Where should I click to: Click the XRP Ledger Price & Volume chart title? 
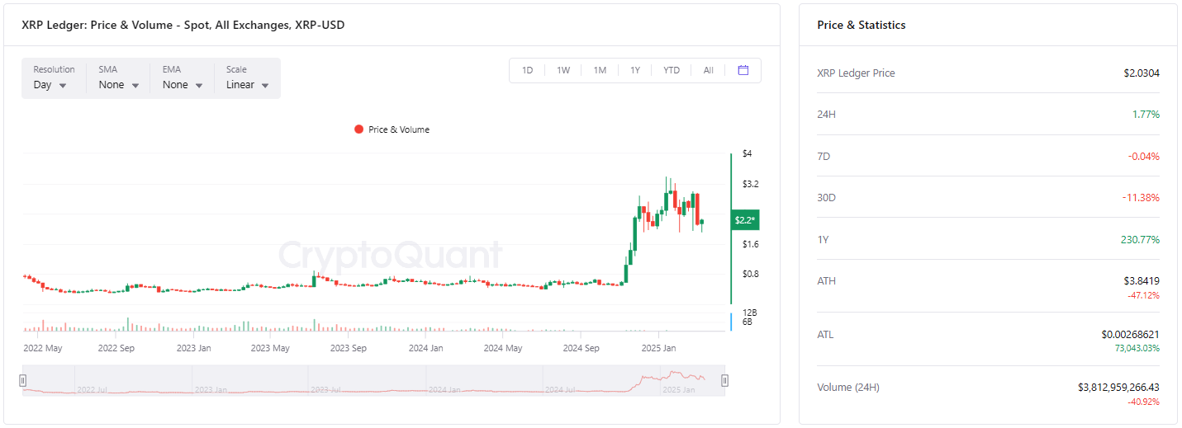pyautogui.click(x=183, y=26)
